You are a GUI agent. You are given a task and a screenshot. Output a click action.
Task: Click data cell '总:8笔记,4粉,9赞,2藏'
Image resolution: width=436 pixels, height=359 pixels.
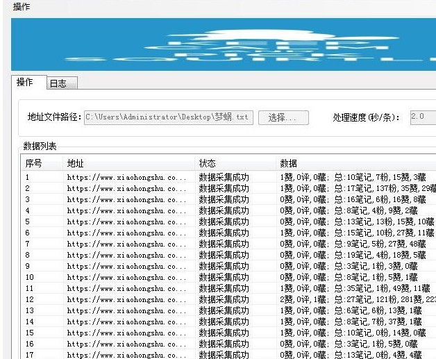(x=376, y=210)
